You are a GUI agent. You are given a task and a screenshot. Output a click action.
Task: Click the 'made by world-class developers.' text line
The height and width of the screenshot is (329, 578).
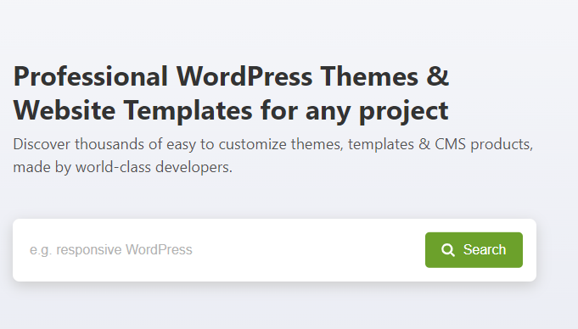(x=123, y=167)
